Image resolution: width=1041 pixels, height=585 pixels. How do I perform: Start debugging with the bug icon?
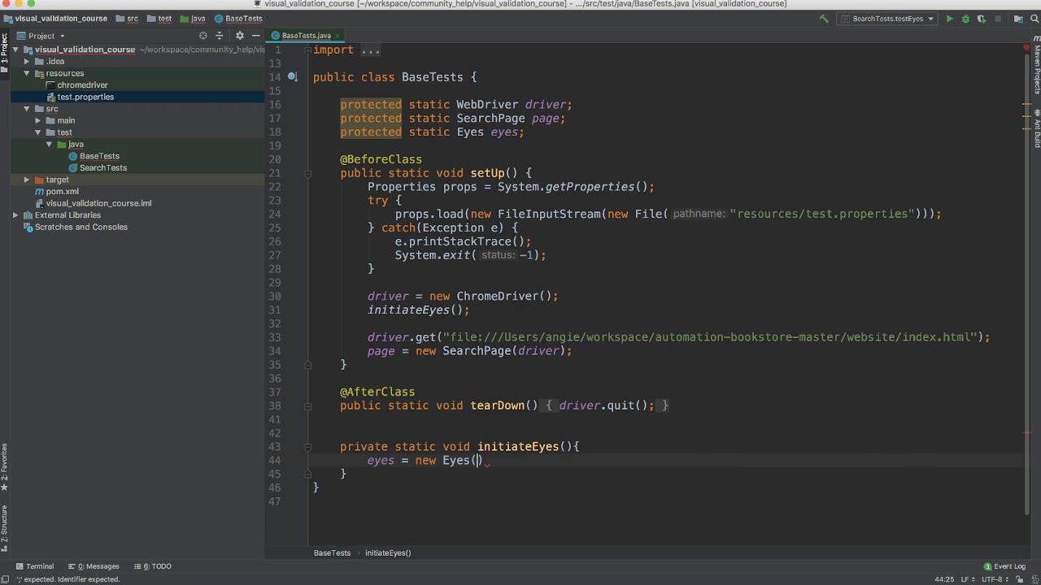[x=965, y=19]
